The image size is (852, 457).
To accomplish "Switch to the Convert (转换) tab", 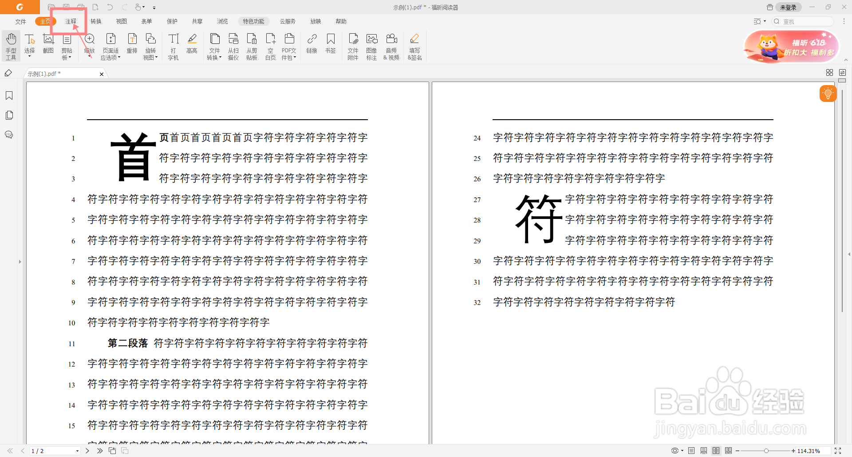I will [x=96, y=21].
